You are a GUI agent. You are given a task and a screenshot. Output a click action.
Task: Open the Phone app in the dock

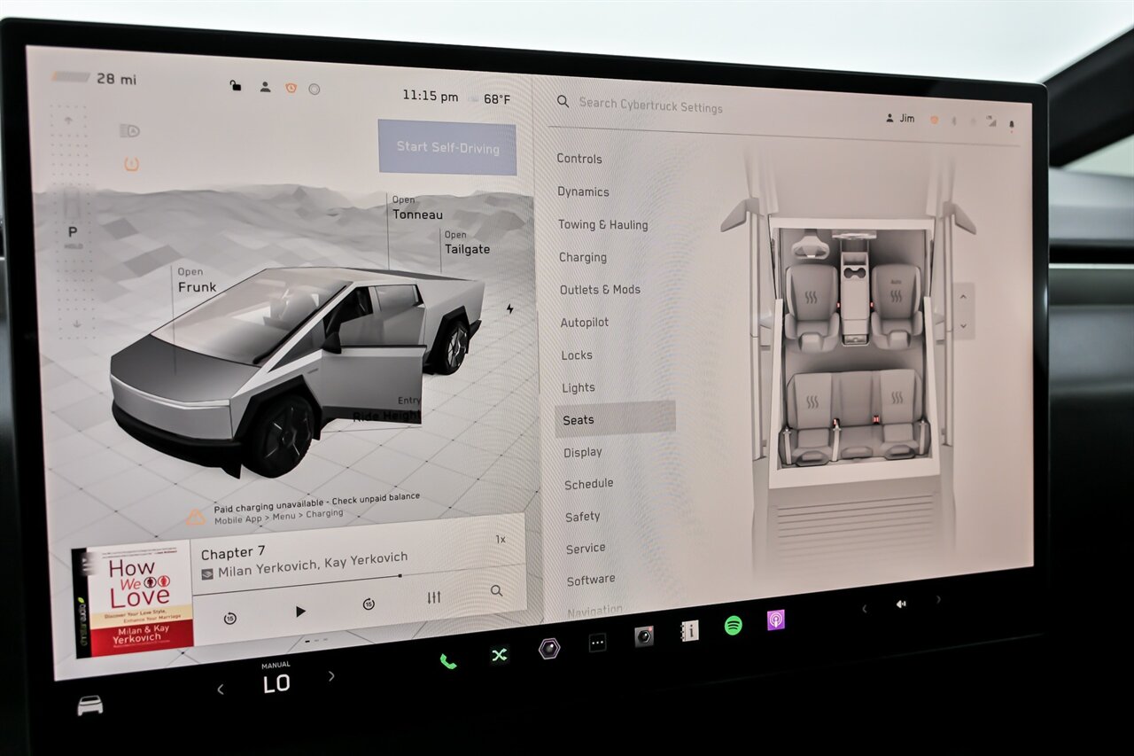click(x=448, y=660)
